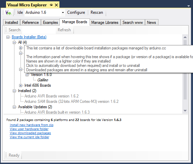Open the Ide Arduino 1.6 dropdown
The image size is (193, 164).
point(63,12)
